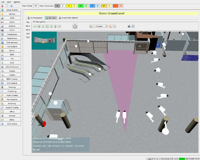Image resolution: width=200 pixels, height=160 pixels.
Task: Open the Fire System module
Action: tap(11, 46)
